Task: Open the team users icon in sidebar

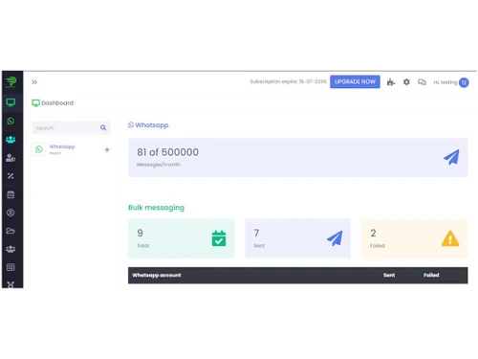Action: point(11,249)
